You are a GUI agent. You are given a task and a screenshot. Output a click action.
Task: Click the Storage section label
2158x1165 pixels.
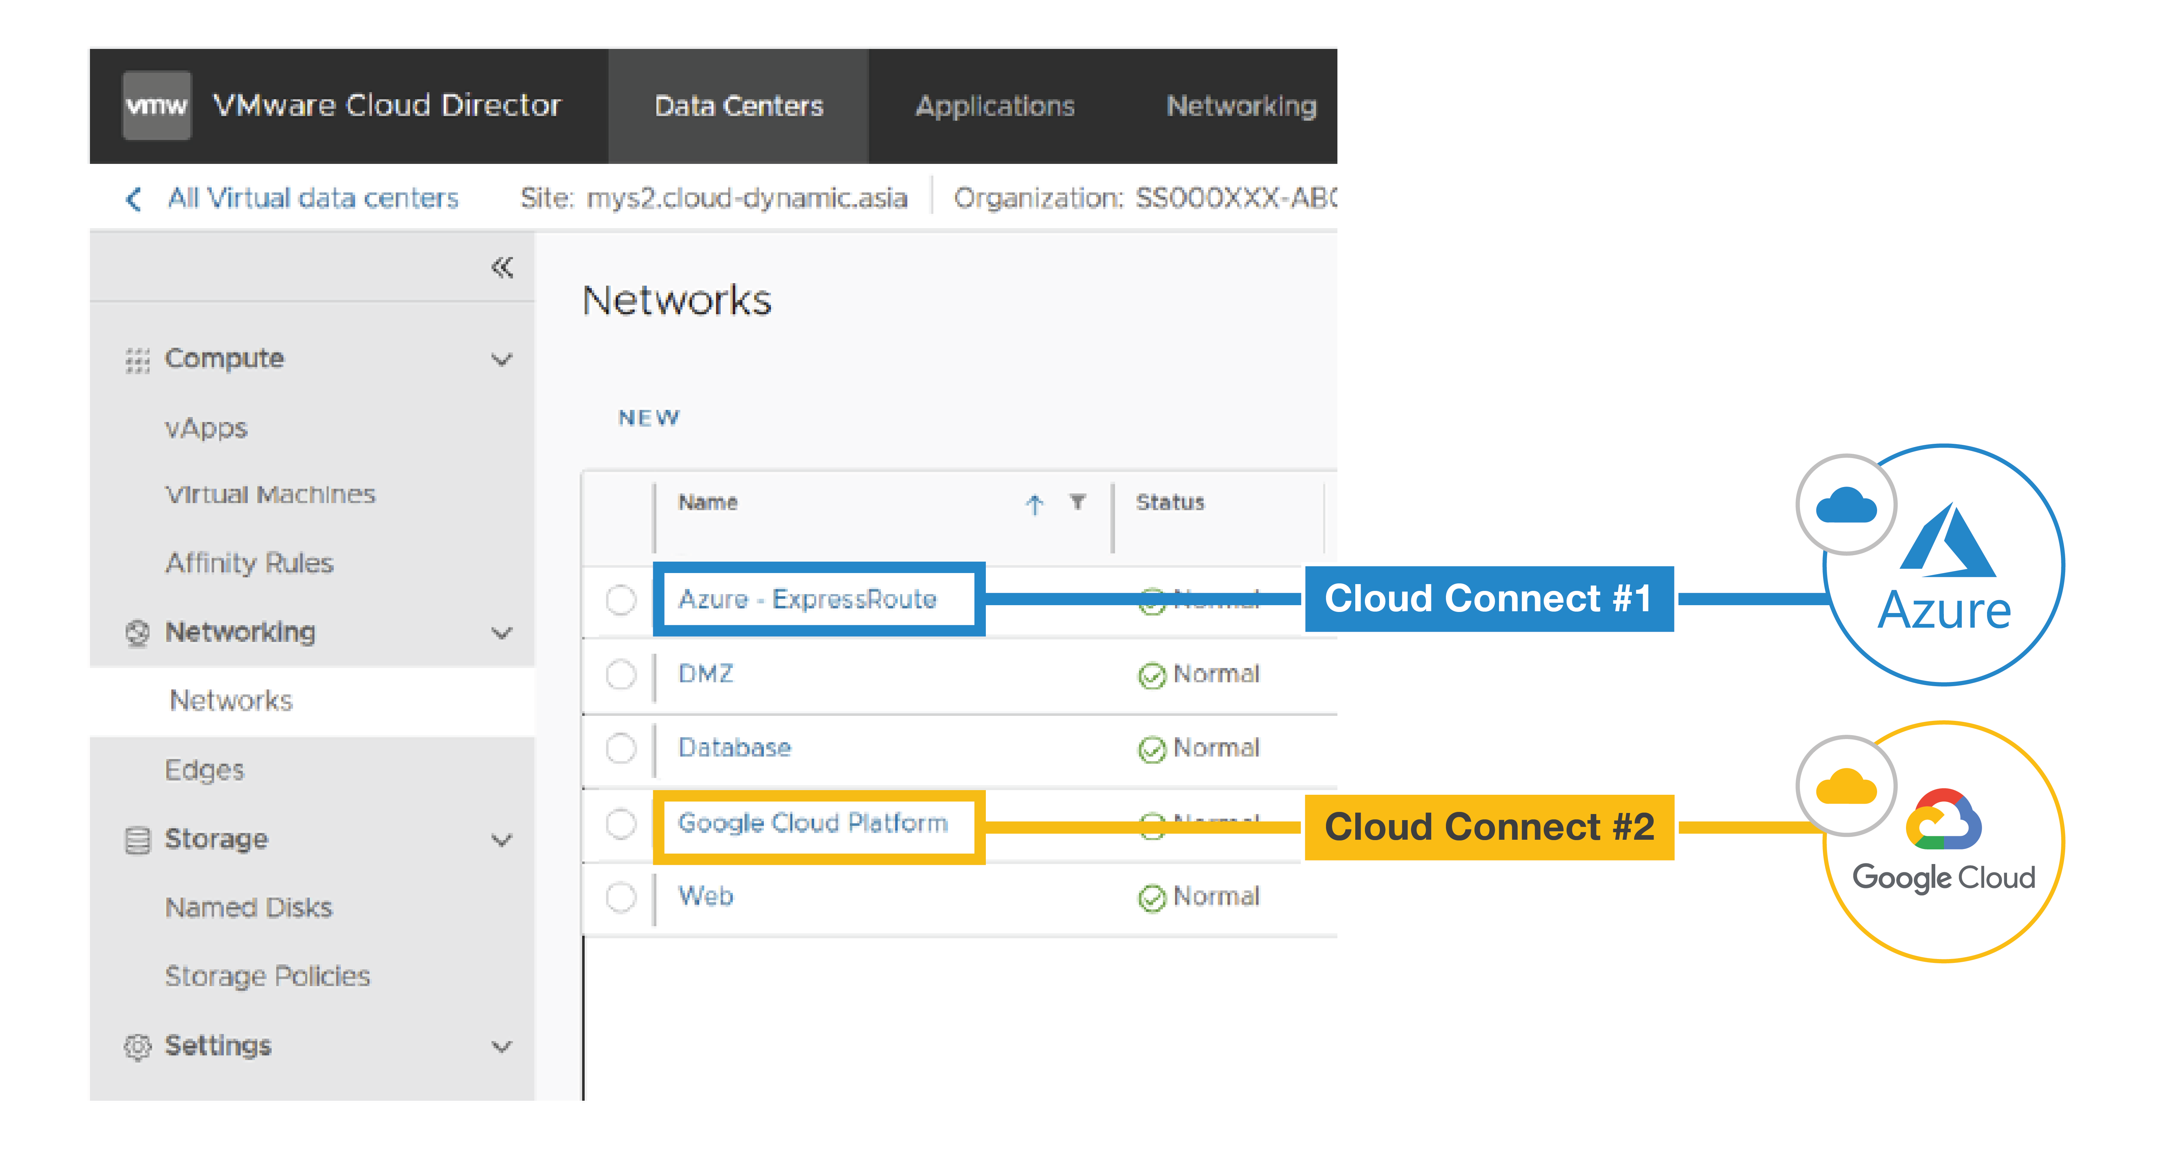(x=216, y=840)
